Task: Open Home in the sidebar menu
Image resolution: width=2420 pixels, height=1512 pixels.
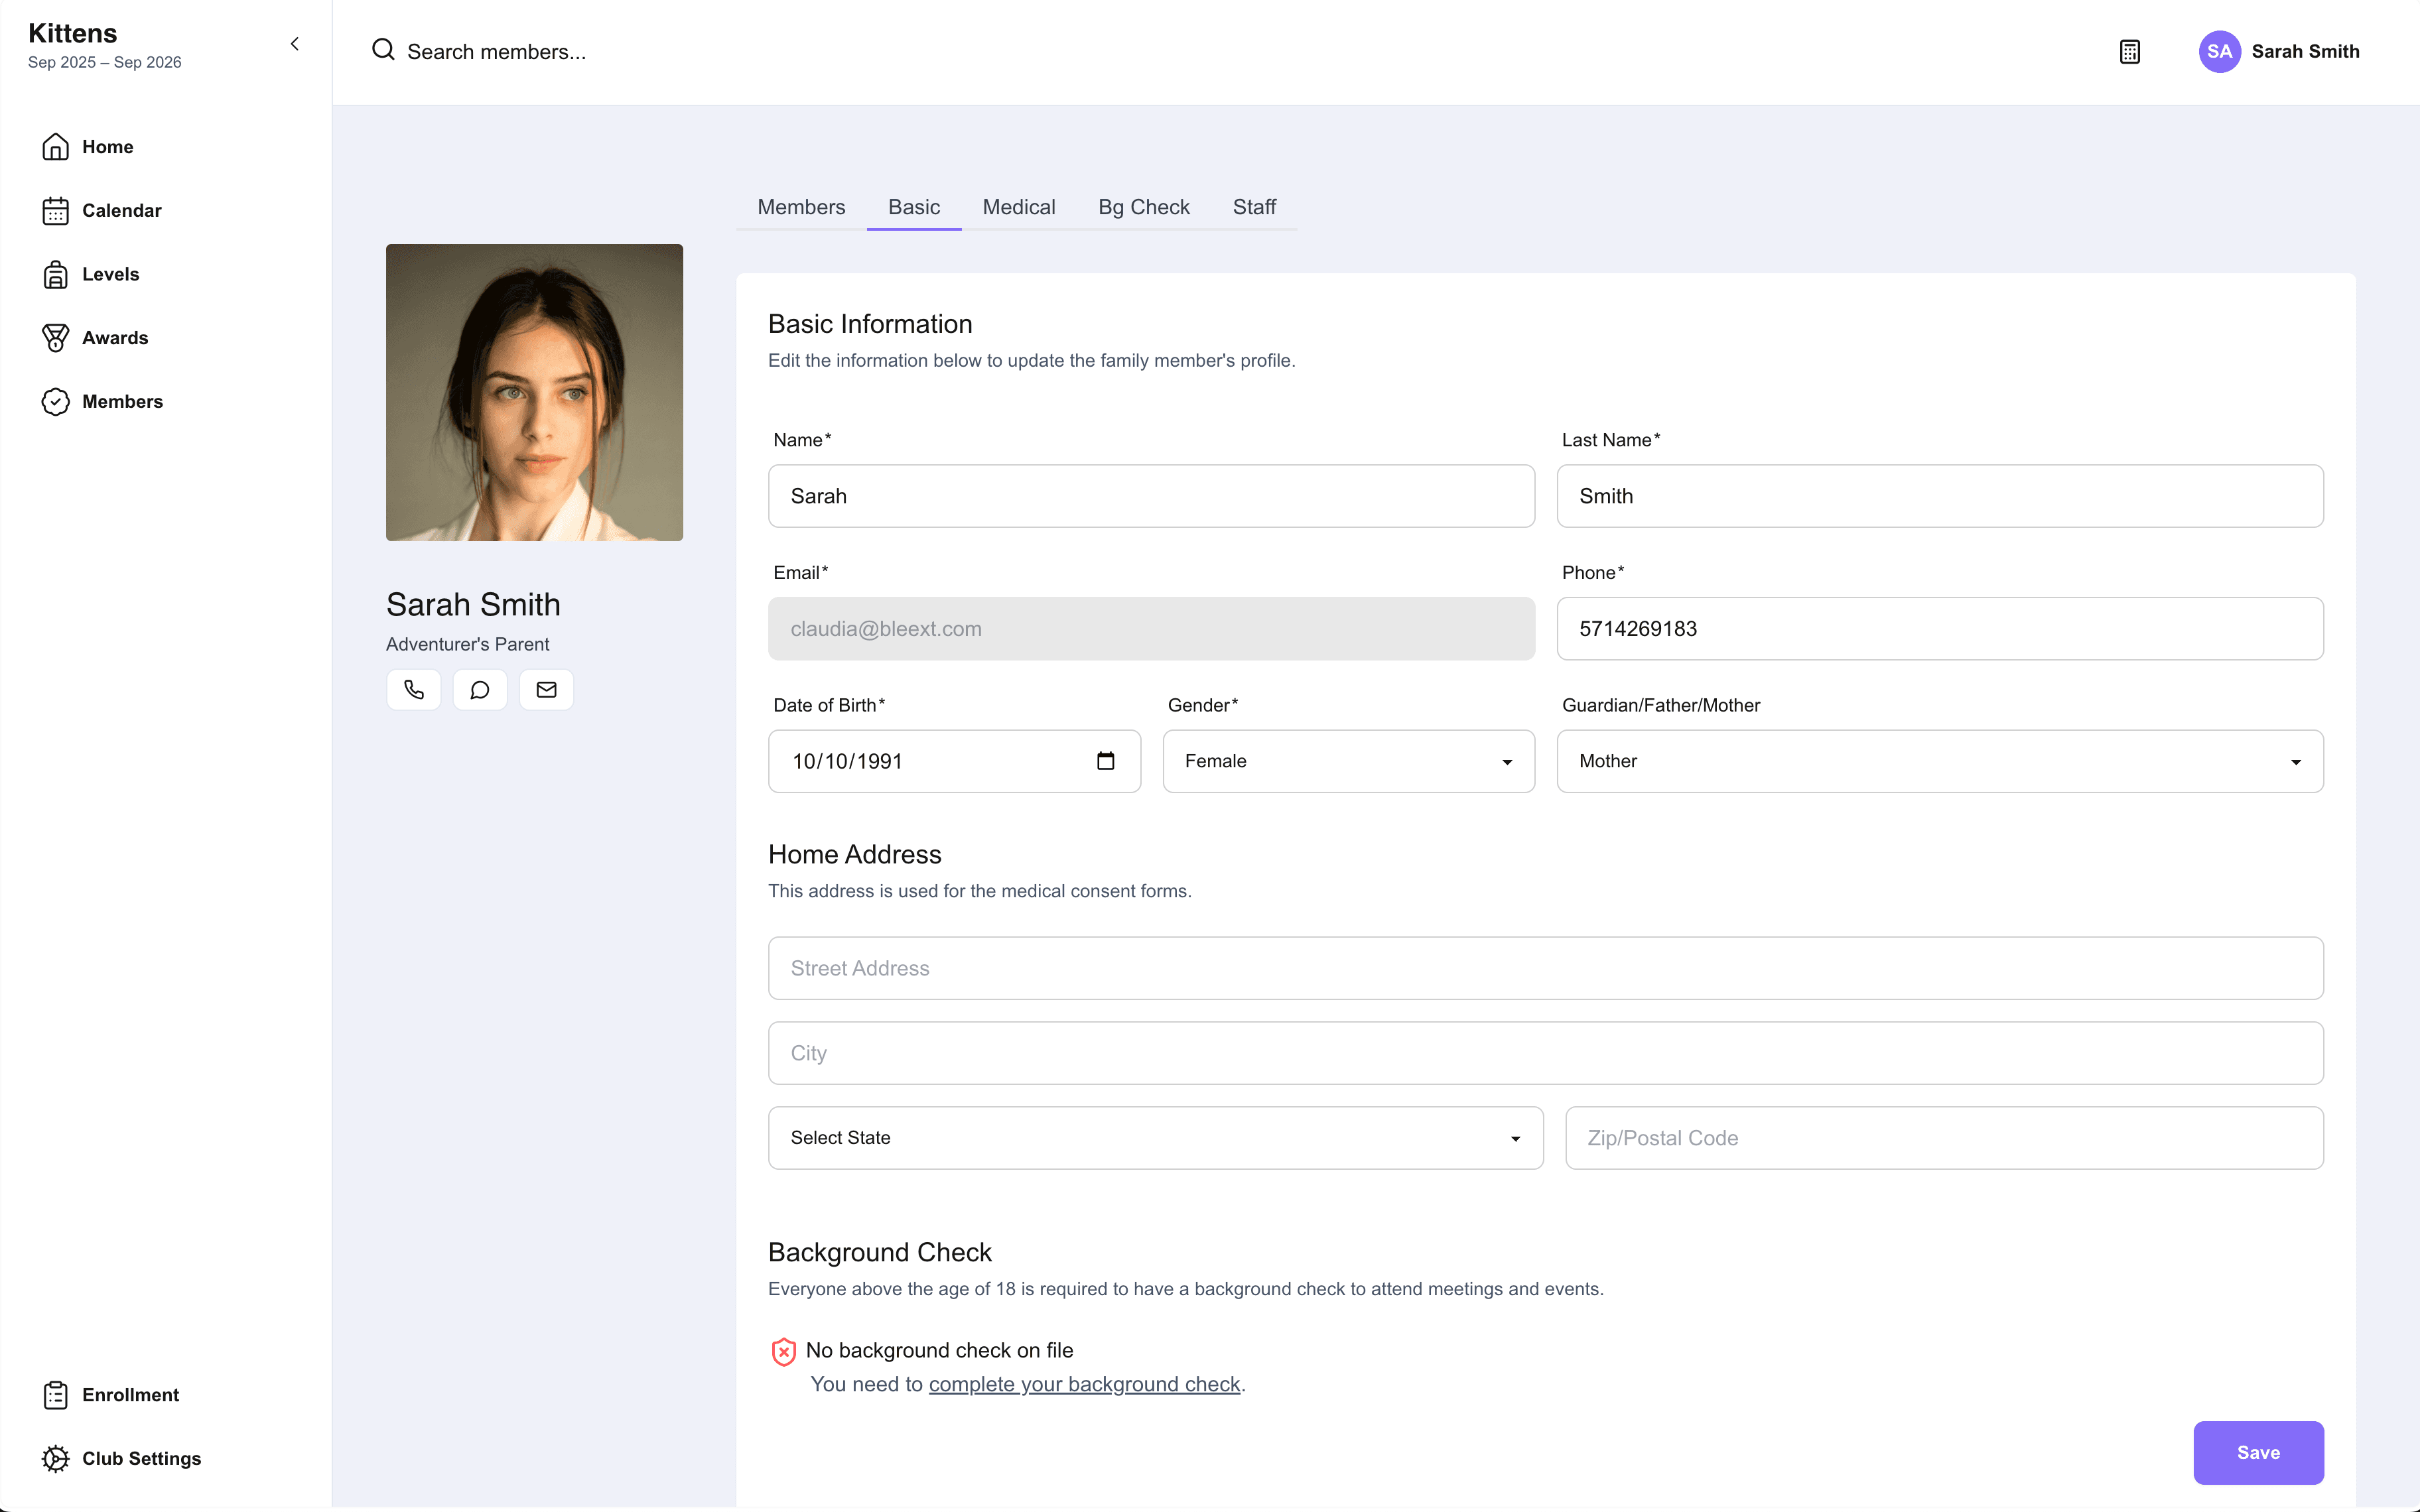Action: coord(108,147)
